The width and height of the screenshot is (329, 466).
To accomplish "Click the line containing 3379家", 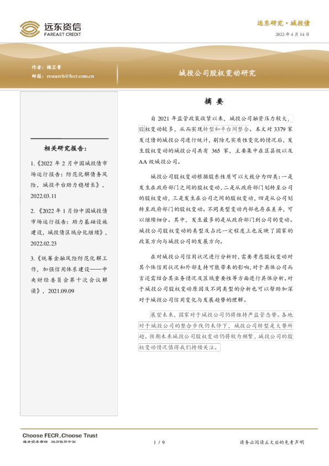I will tap(216, 130).
